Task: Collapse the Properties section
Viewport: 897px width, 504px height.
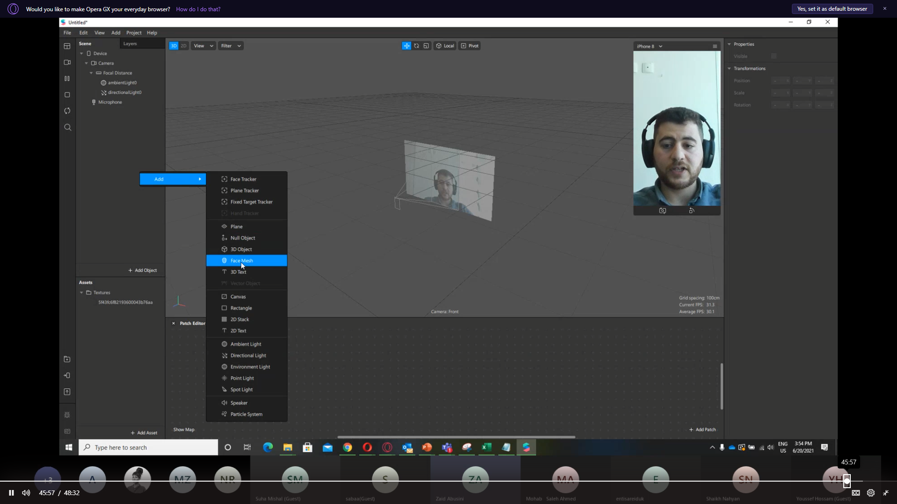Action: pos(729,44)
